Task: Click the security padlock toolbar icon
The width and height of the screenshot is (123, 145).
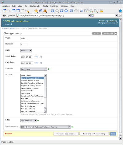Action: point(101,11)
